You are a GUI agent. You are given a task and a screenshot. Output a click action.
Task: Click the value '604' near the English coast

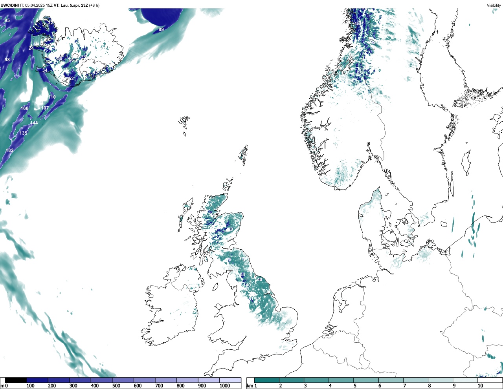click(266, 291)
